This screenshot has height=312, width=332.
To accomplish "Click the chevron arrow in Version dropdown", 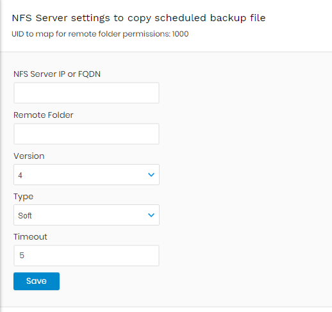I will 151,175.
